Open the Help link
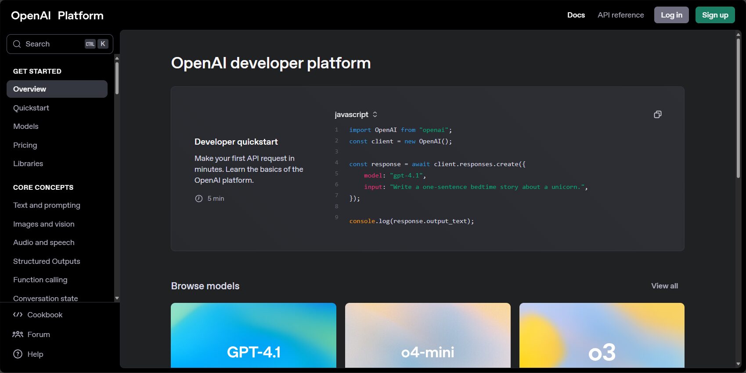The width and height of the screenshot is (746, 373). 35,354
